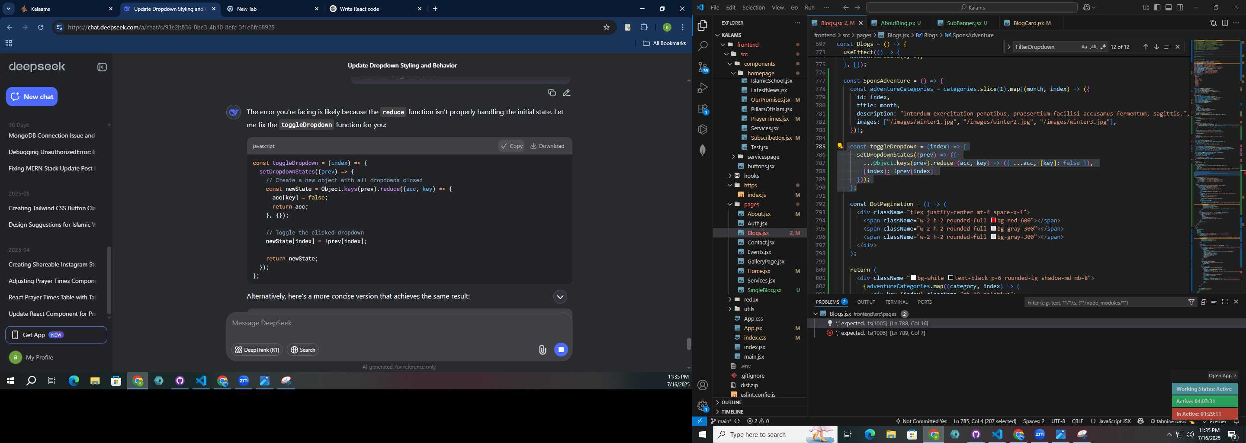
Task: Expand the redux folder in Explorer
Action: [x=730, y=300]
